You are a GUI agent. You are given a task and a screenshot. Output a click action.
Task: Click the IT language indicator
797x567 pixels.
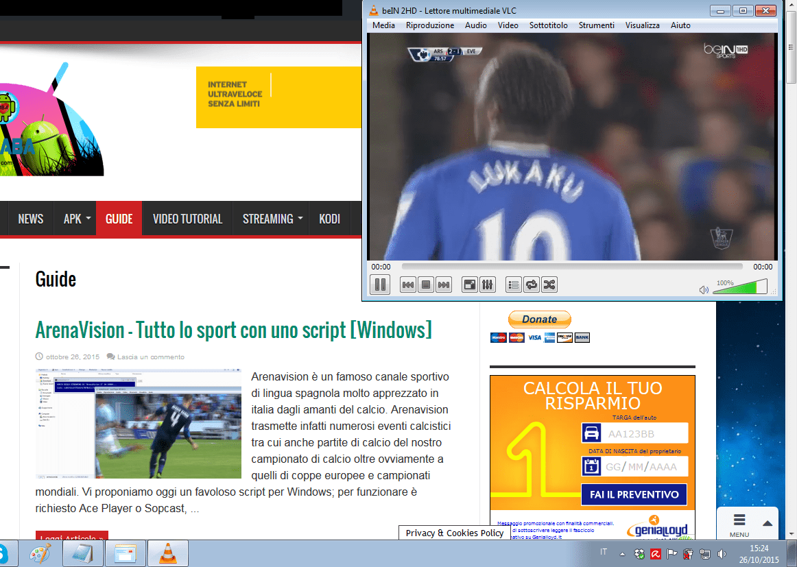[x=604, y=552]
